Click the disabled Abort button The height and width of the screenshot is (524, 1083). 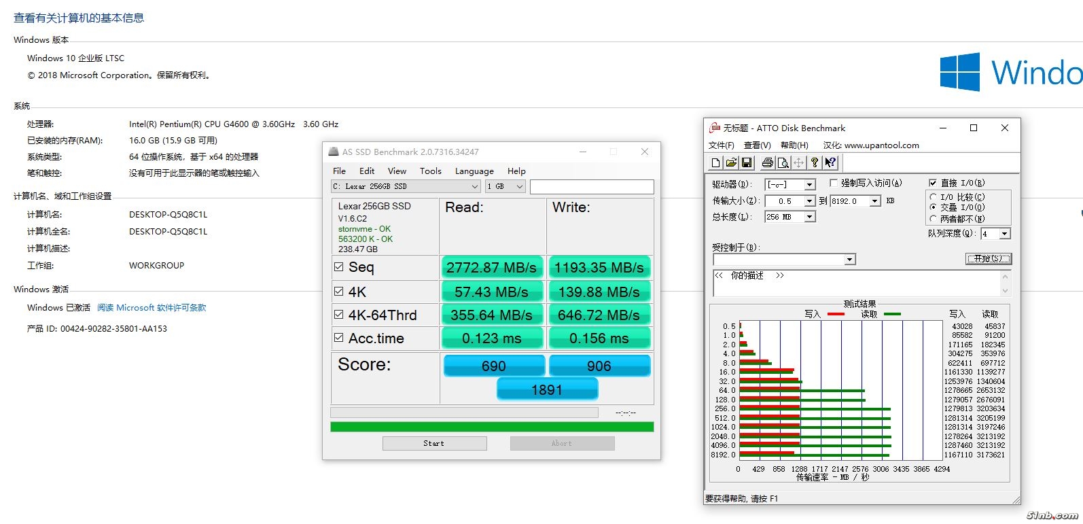(562, 443)
